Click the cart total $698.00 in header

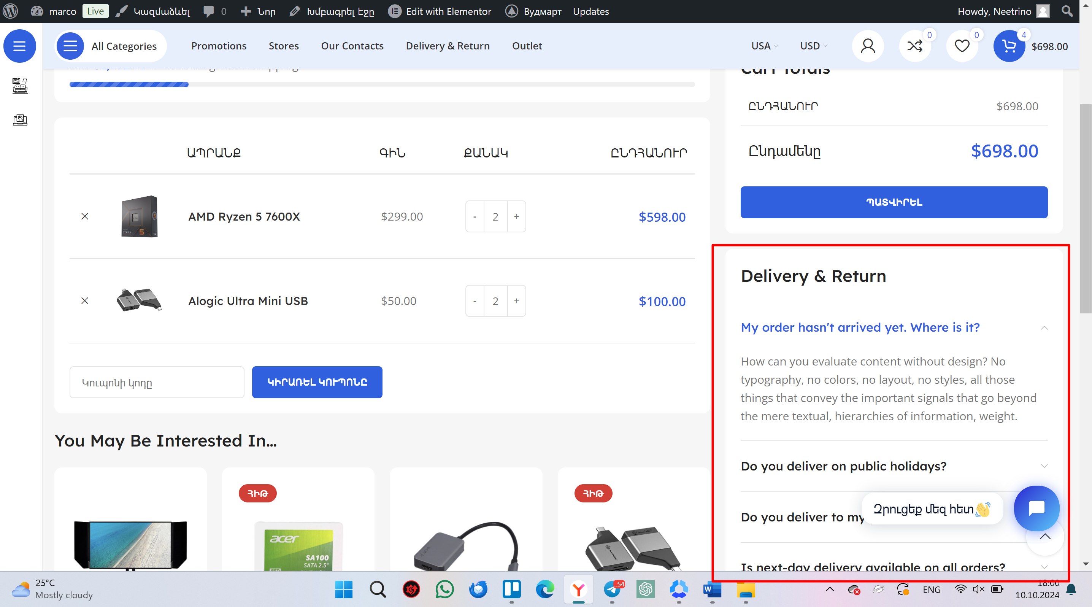1049,46
